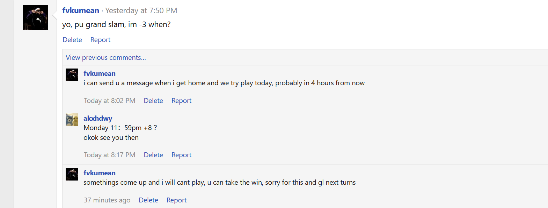Open akxhdwy's small avatar picture
The image size is (548, 208).
click(72, 120)
